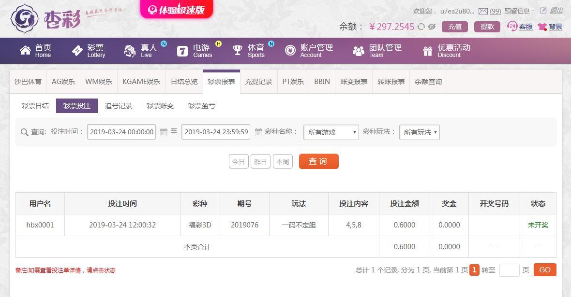The width and height of the screenshot is (571, 297).
Task: Select bet time 2019-03-24 12:00:32 cell
Action: [122, 225]
